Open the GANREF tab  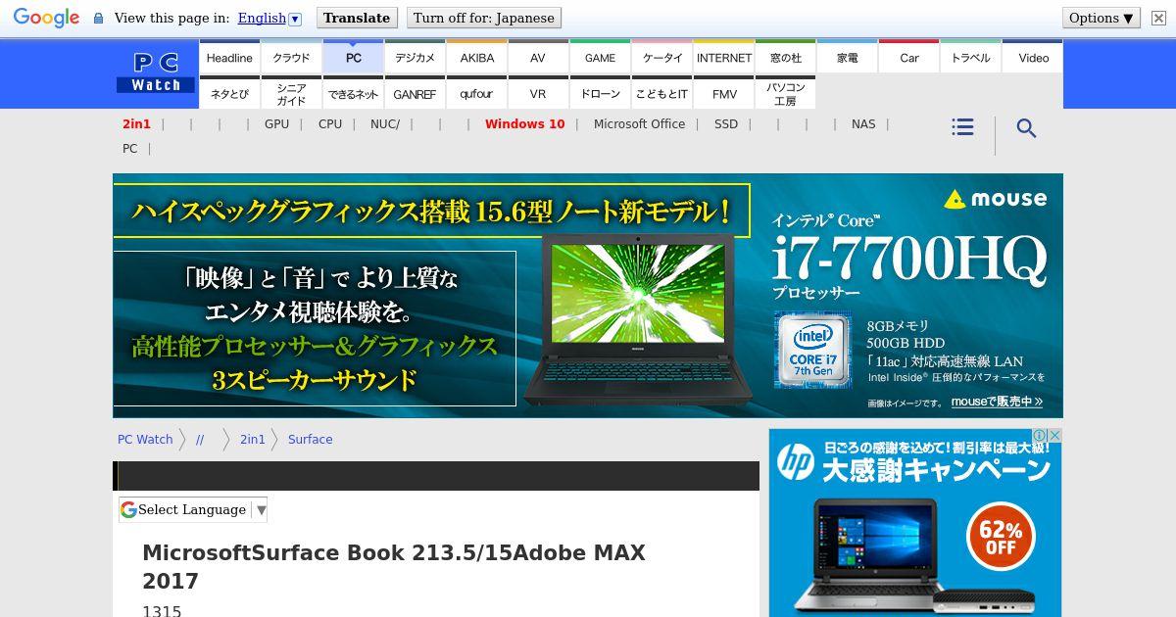[415, 93]
